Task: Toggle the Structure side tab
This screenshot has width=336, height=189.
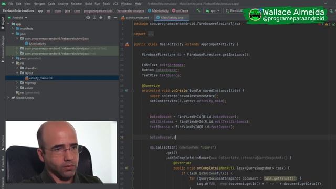Action: (x=3, y=142)
